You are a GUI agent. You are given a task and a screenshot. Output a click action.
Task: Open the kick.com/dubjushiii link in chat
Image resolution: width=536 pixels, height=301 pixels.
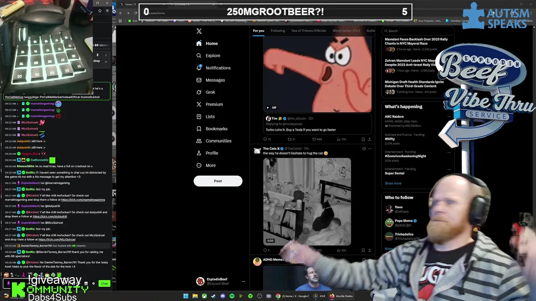coord(50,217)
